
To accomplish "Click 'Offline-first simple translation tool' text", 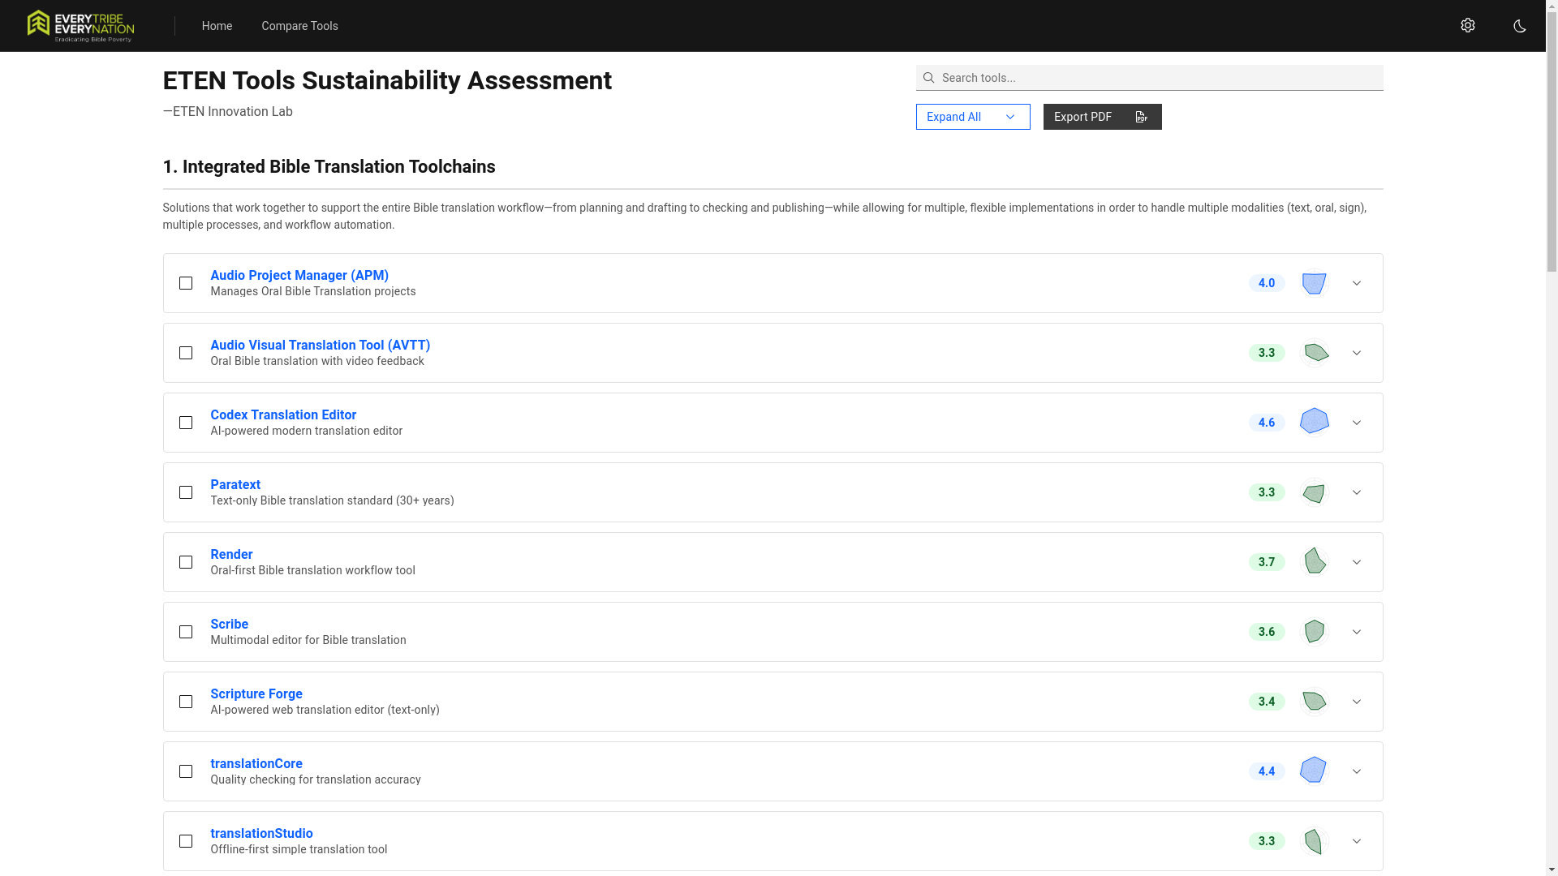I will (x=299, y=849).
